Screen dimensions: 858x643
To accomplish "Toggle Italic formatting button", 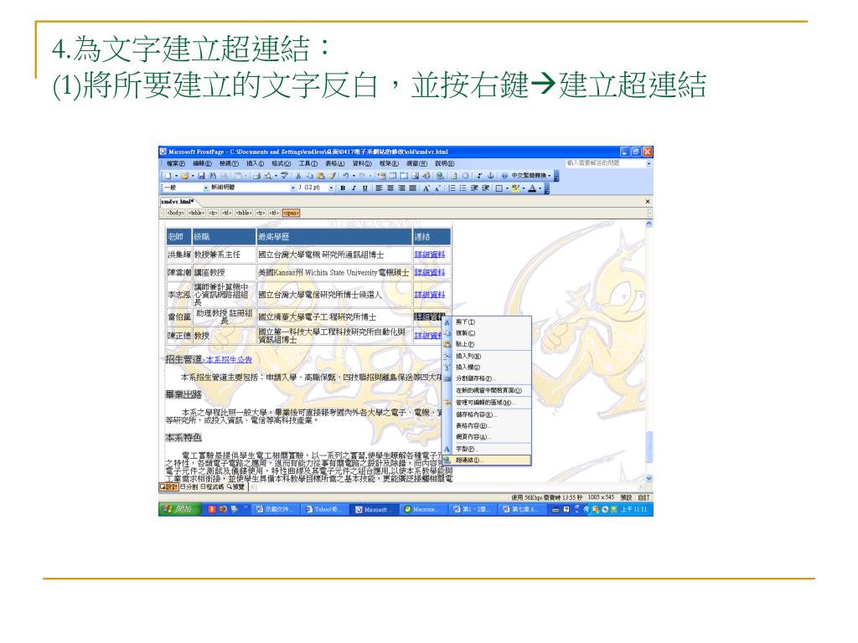I will pos(354,188).
